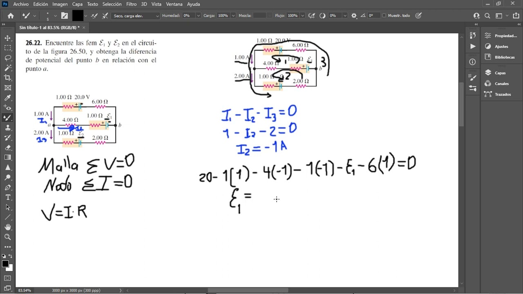Viewport: 523px width, 294px height.
Task: Select the History Brush tool
Action: 7,138
